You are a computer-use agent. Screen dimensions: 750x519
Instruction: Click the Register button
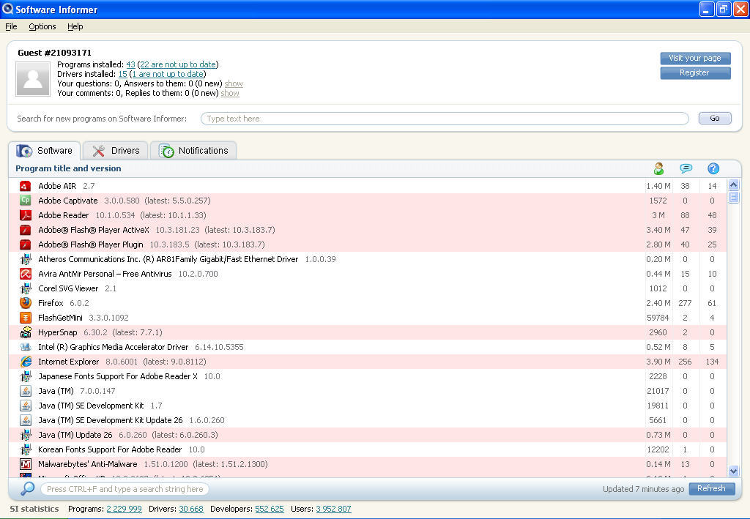[695, 72]
